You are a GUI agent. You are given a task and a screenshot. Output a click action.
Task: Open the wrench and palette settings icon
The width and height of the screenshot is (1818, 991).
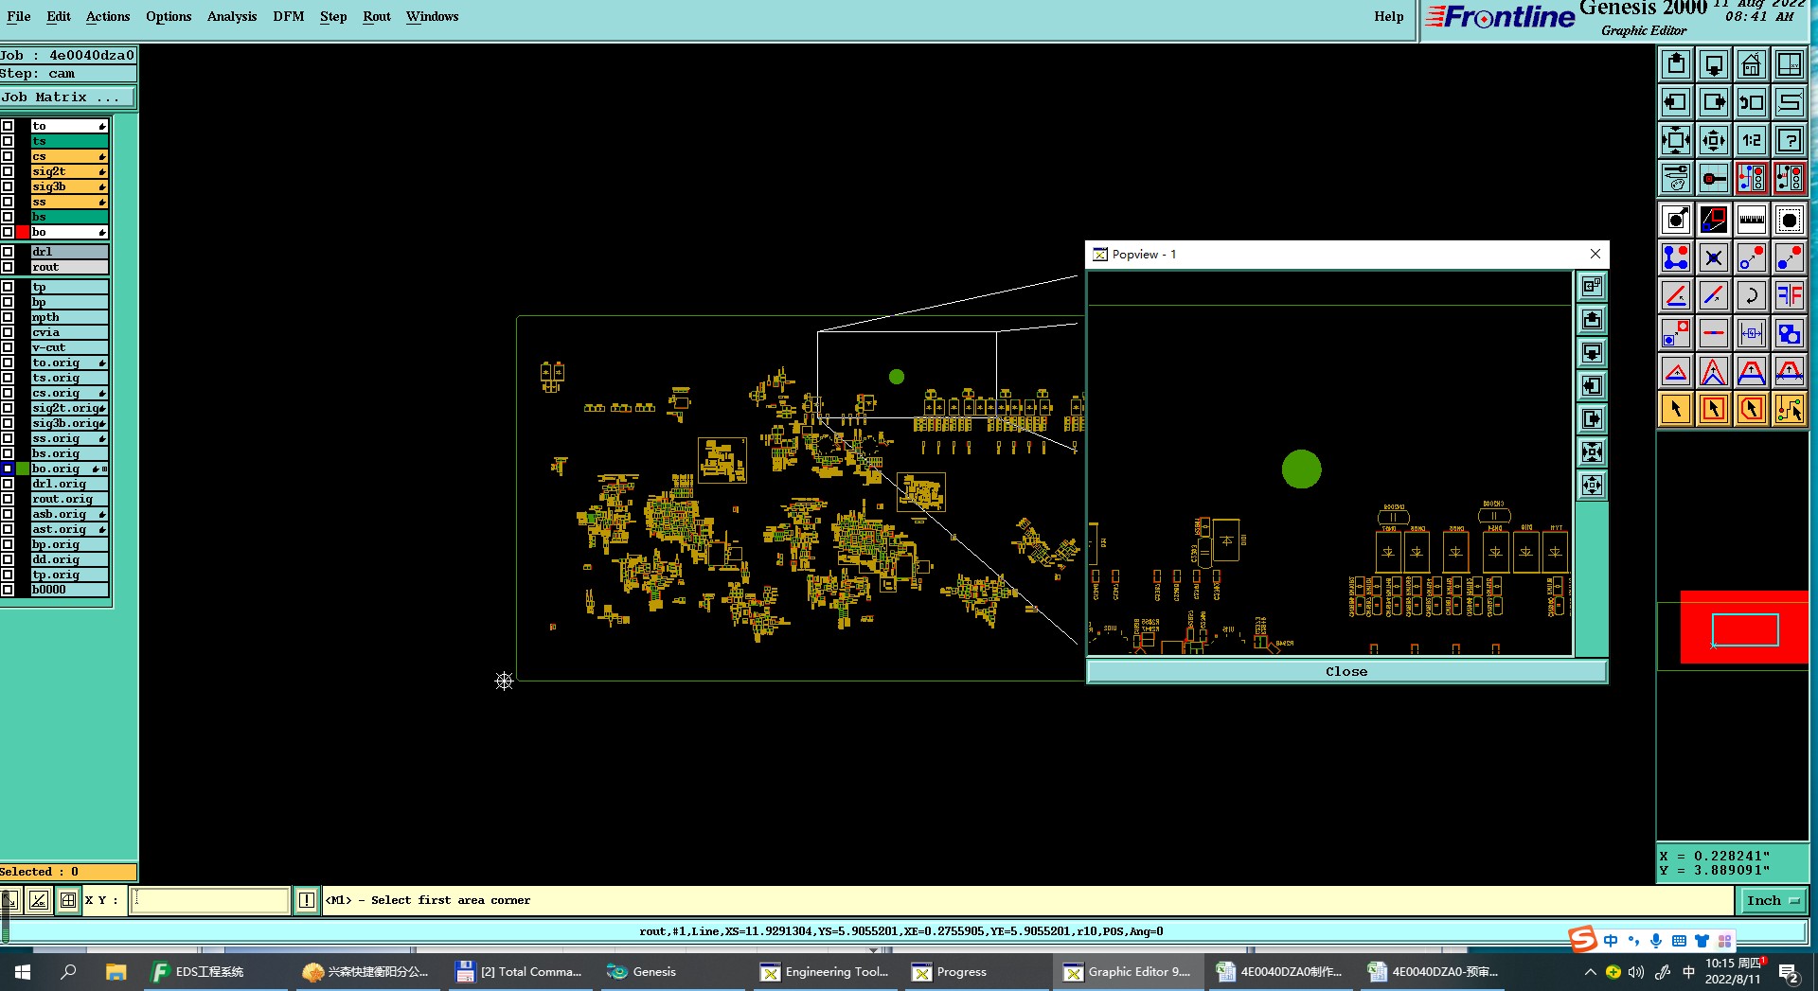coord(1676,178)
